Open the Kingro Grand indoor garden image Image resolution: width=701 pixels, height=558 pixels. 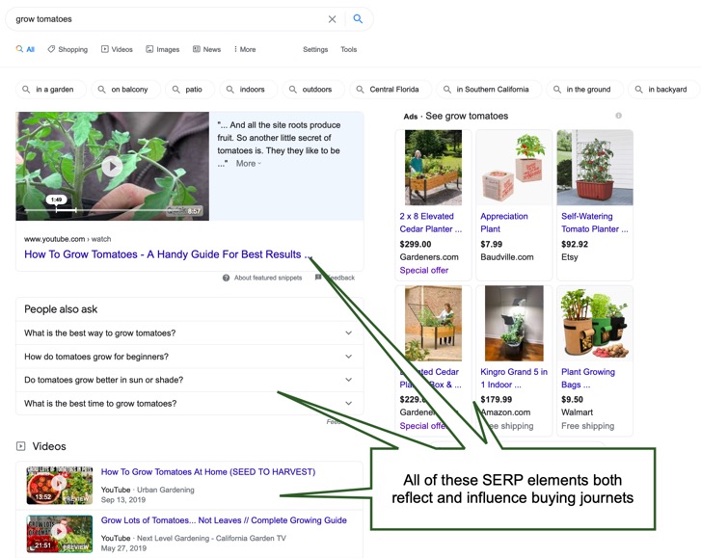tap(514, 323)
